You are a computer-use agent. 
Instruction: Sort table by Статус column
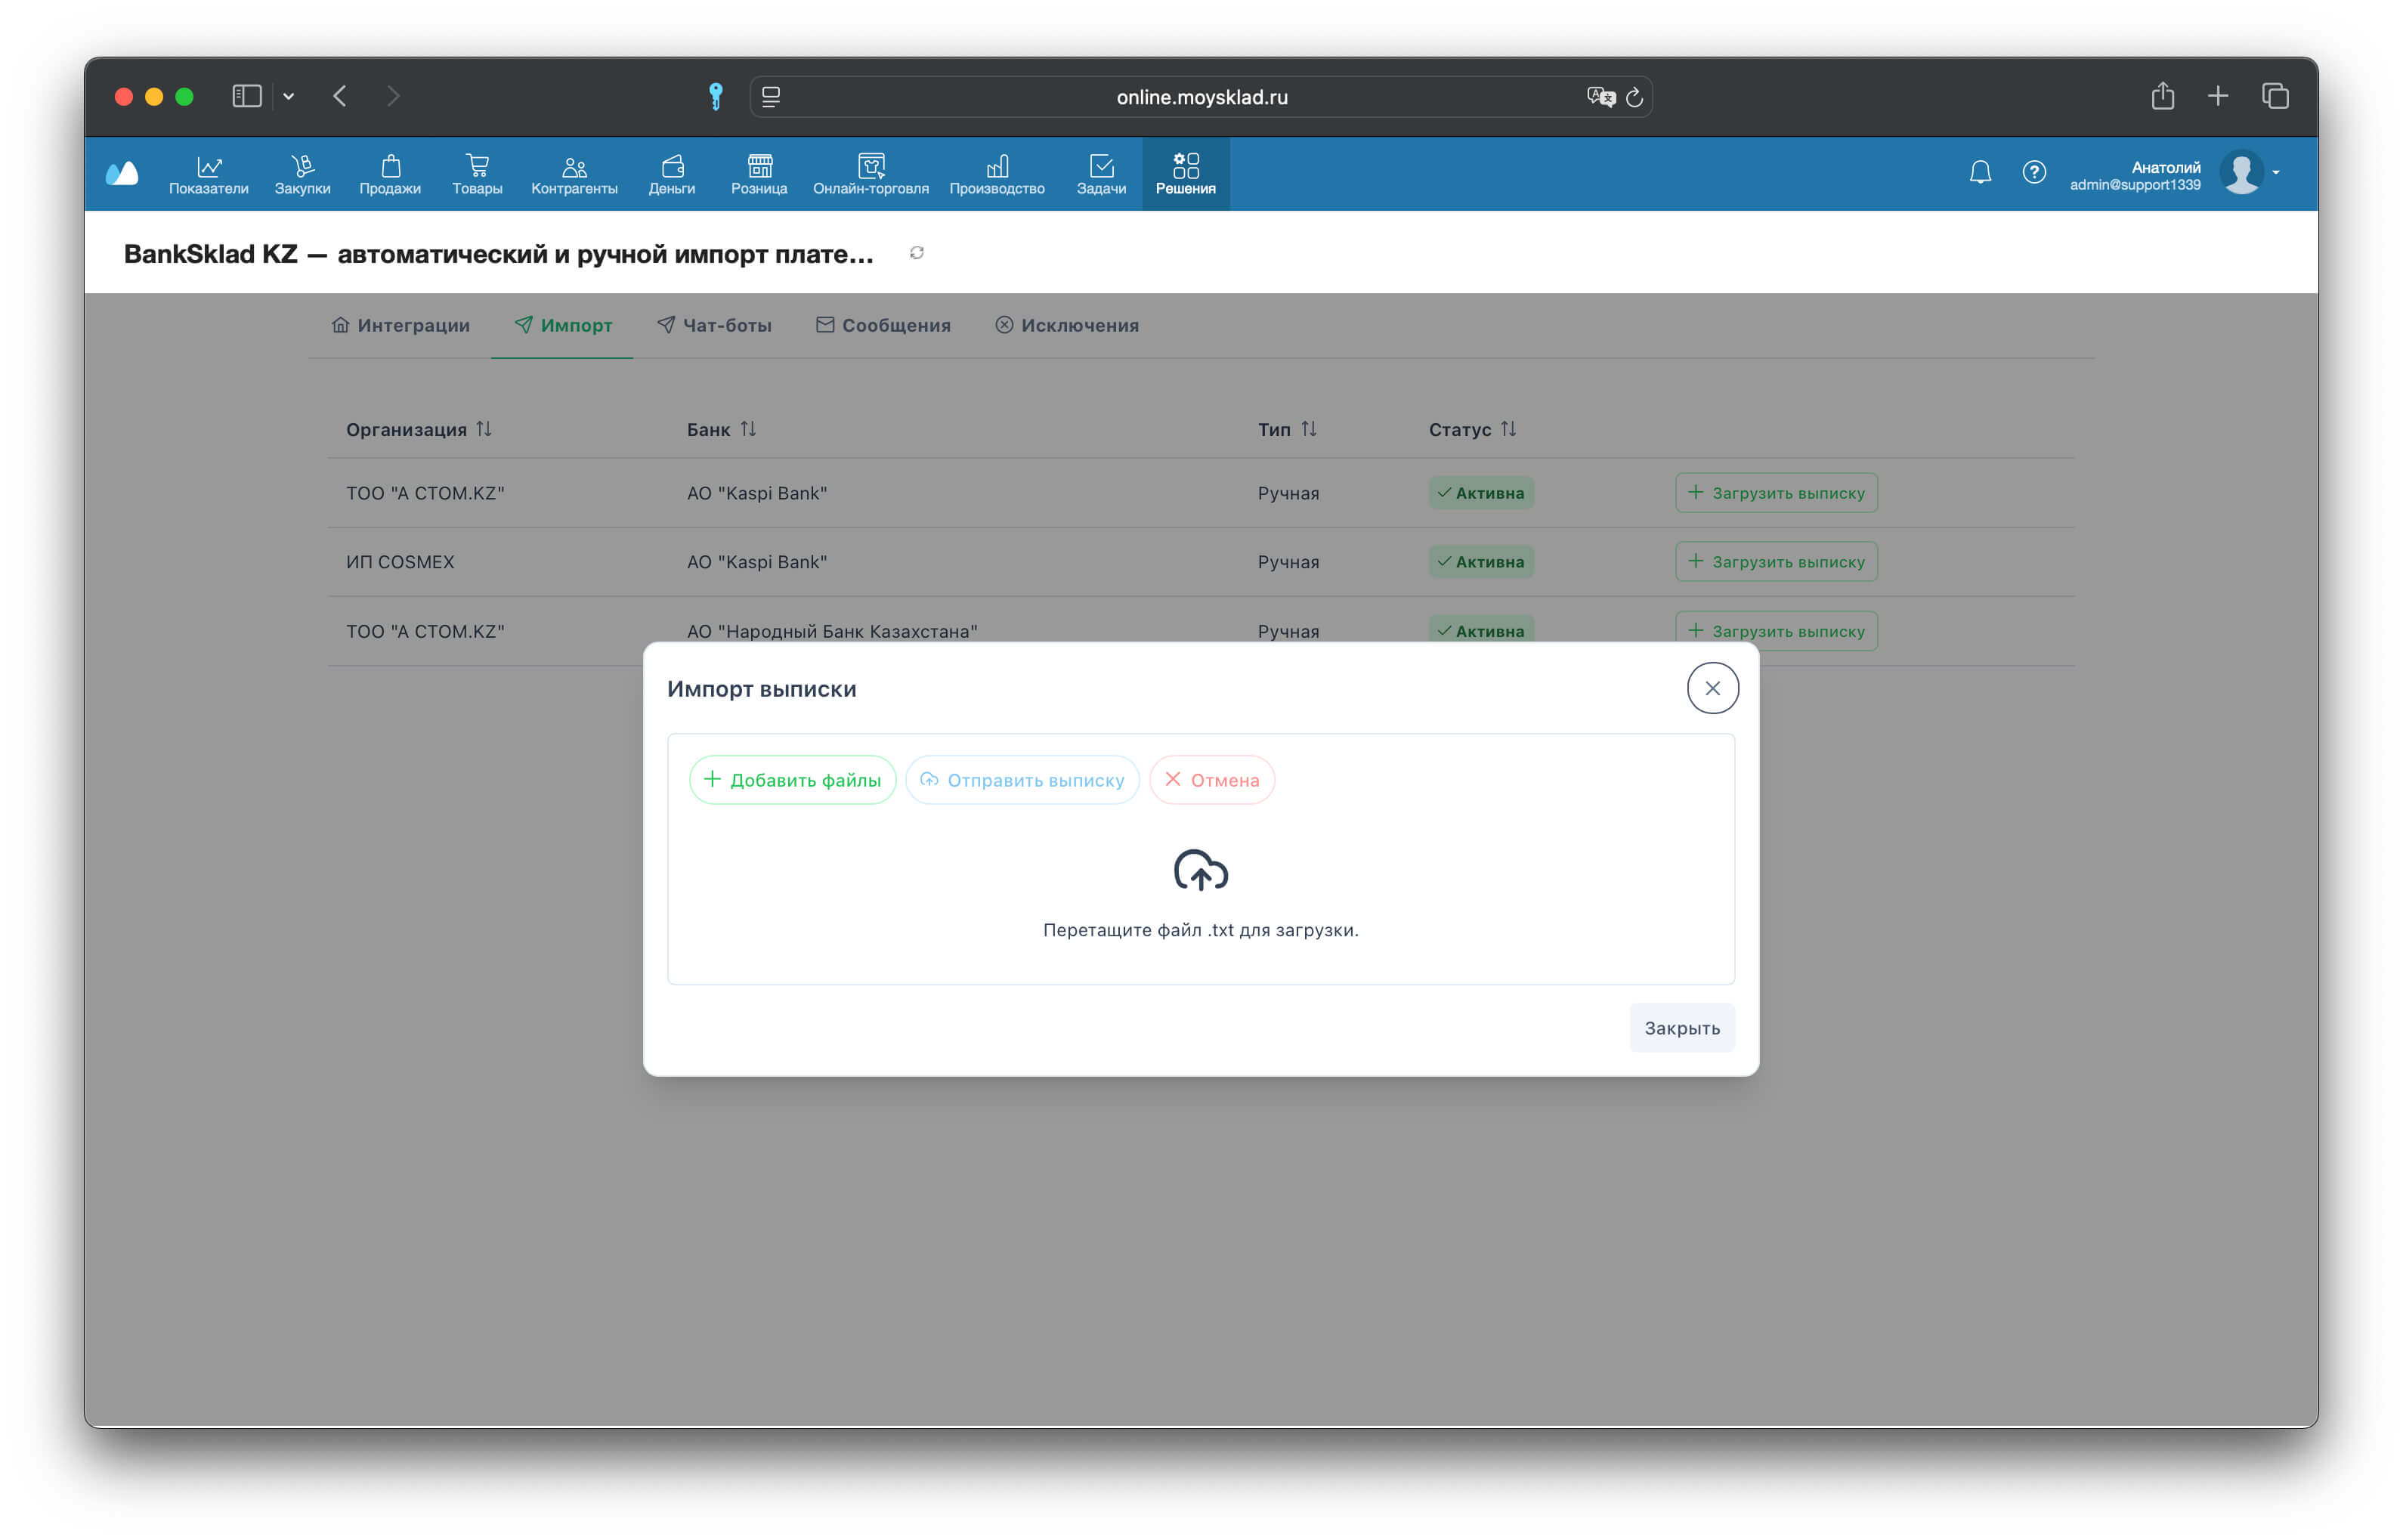[1473, 429]
